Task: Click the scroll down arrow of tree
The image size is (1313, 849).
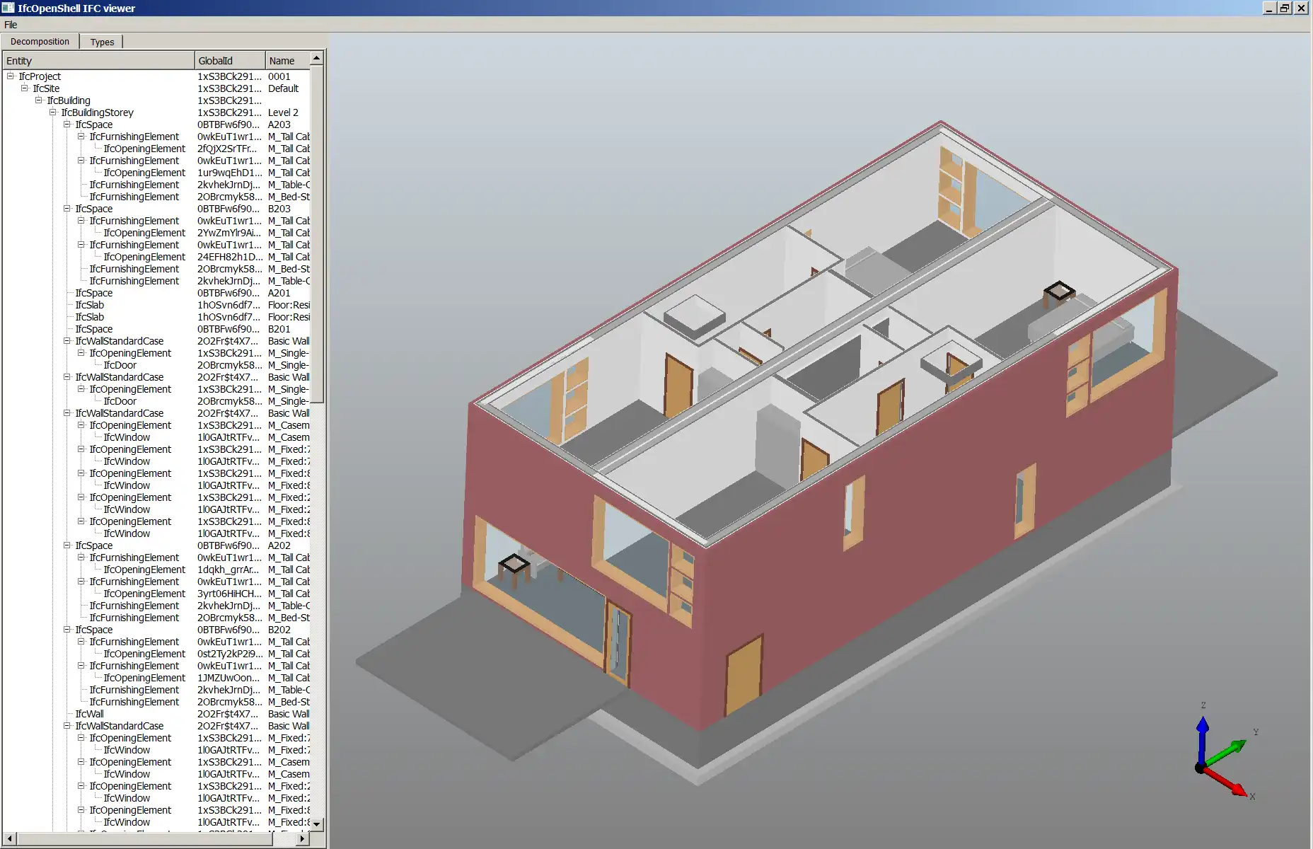Action: click(317, 824)
